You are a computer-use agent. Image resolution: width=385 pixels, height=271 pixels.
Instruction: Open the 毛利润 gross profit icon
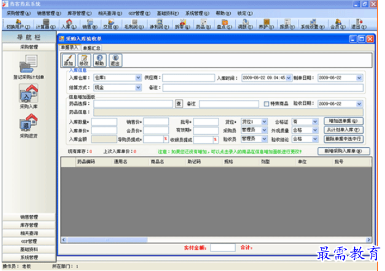coord(134,25)
